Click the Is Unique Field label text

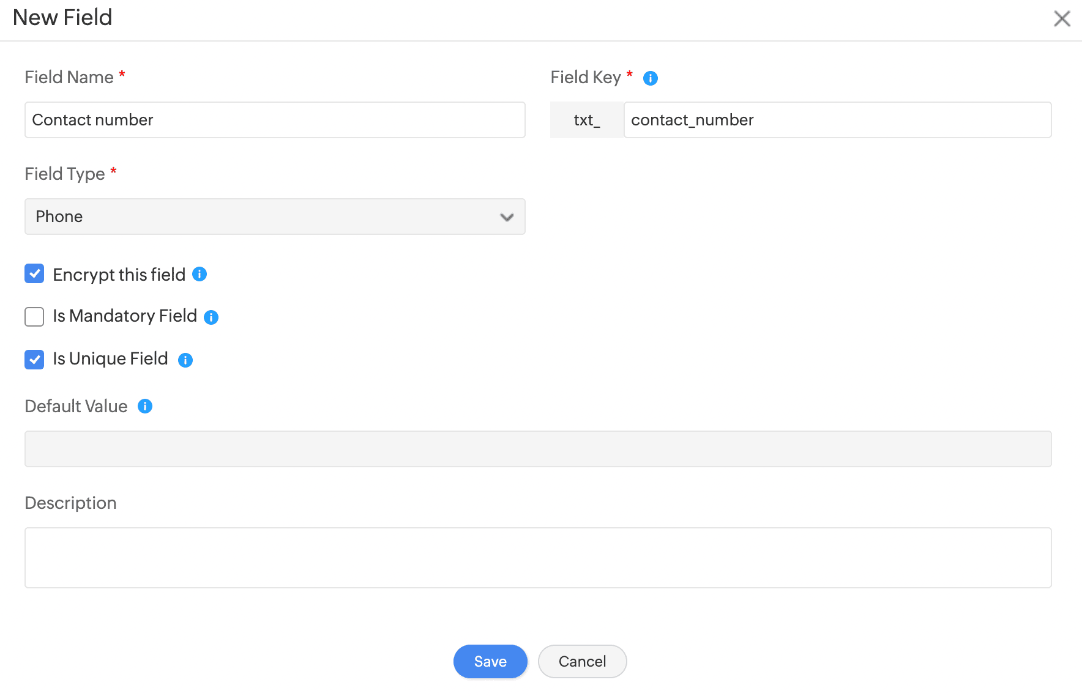pos(110,359)
